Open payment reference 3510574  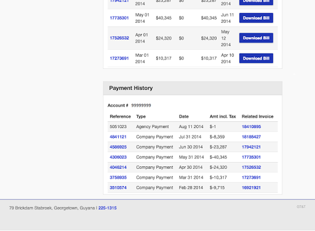click(x=118, y=188)
